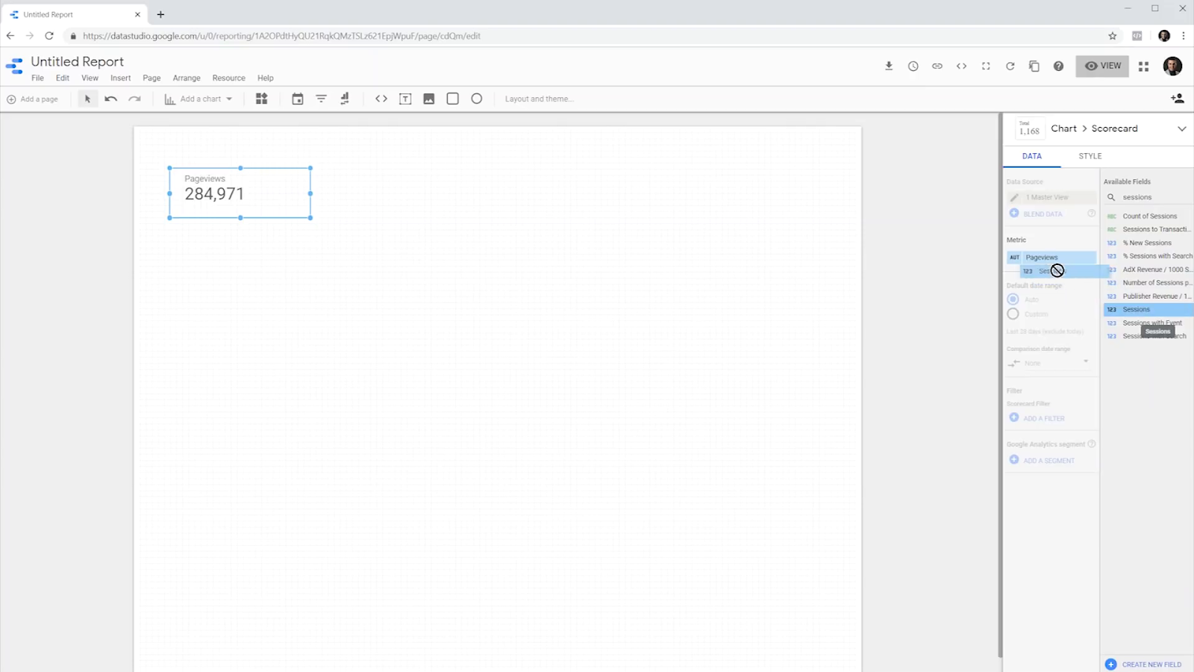Screen dimensions: 1194x672
Task: Open the View menu
Action: coord(90,78)
